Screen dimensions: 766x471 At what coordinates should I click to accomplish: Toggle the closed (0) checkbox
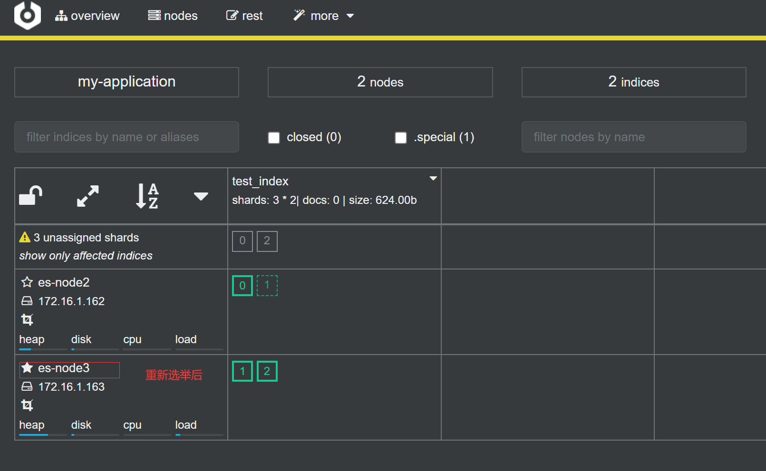274,138
